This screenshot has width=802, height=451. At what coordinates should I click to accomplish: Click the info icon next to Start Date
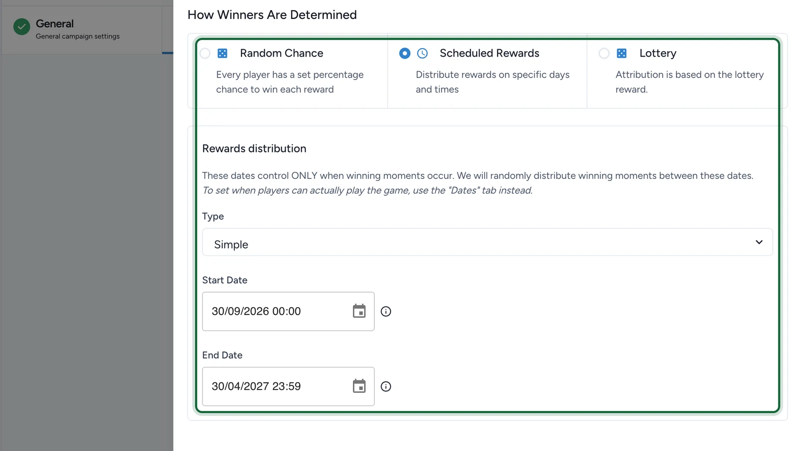click(x=386, y=311)
